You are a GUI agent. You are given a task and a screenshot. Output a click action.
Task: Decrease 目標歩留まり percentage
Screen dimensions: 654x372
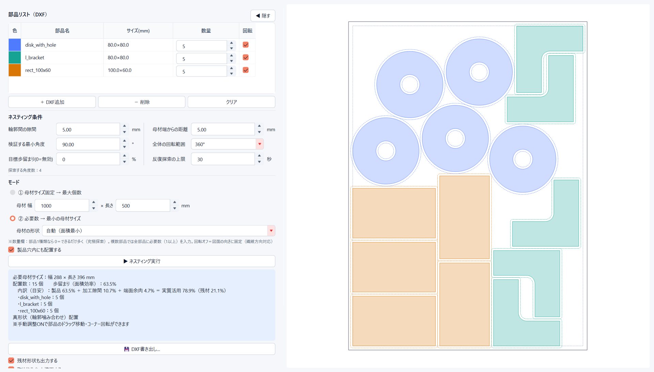point(125,162)
